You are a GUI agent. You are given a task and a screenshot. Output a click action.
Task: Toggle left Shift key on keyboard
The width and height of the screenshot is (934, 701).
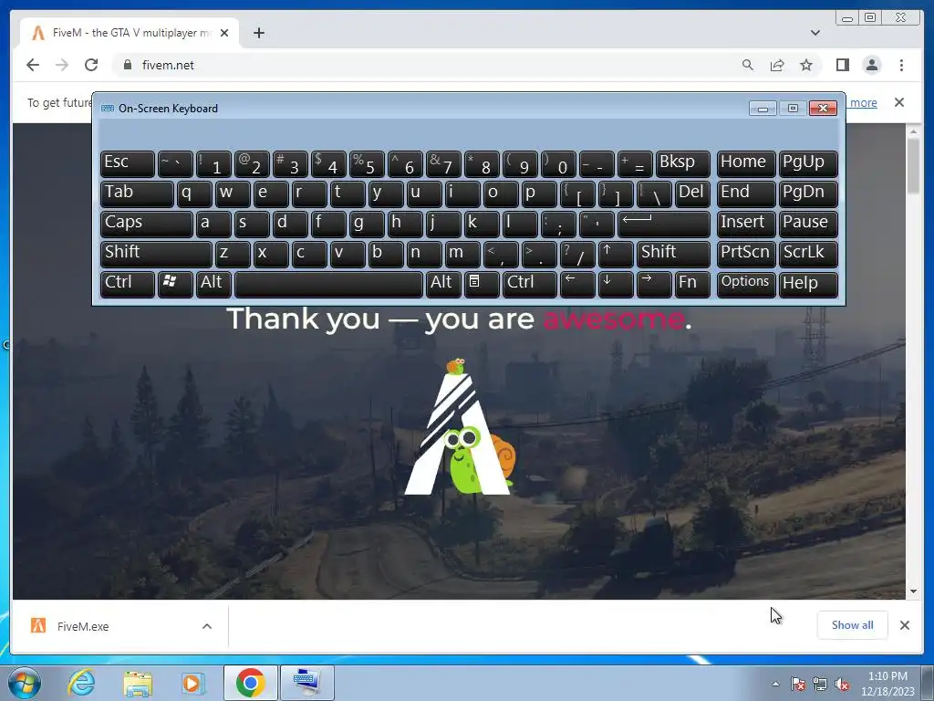(x=156, y=254)
